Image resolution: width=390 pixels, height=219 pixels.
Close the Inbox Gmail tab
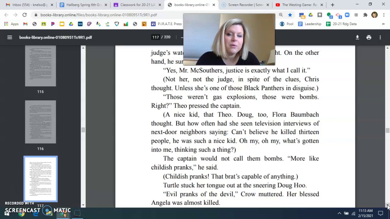[52, 5]
